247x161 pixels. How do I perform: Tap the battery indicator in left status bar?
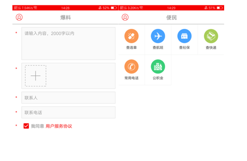click(114, 8)
